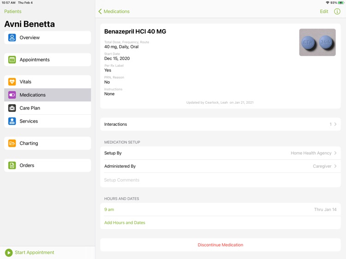
Task: Click the Orders document icon
Action: pos(12,165)
